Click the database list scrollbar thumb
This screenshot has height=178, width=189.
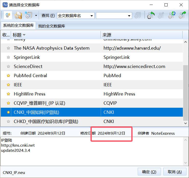pos(185,93)
